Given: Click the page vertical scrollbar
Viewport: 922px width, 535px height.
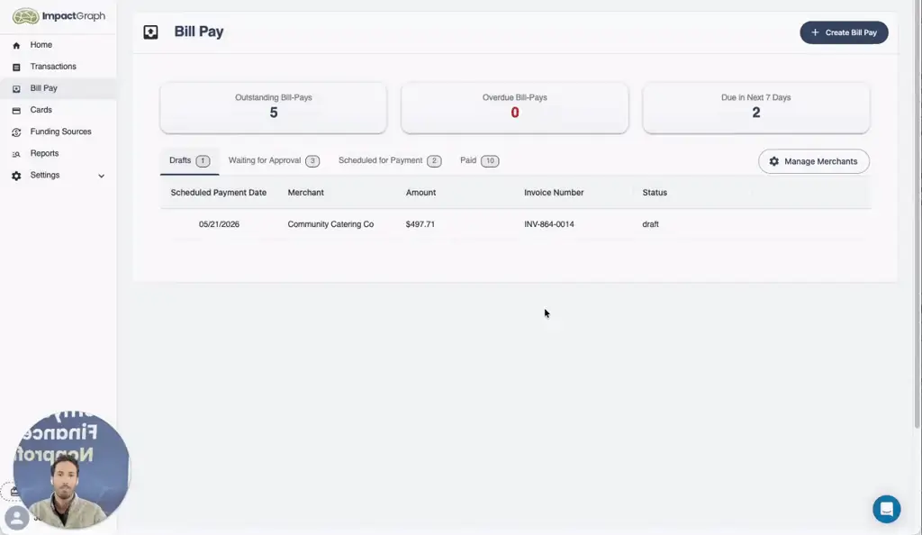Looking at the screenshot, I should click(917, 214).
